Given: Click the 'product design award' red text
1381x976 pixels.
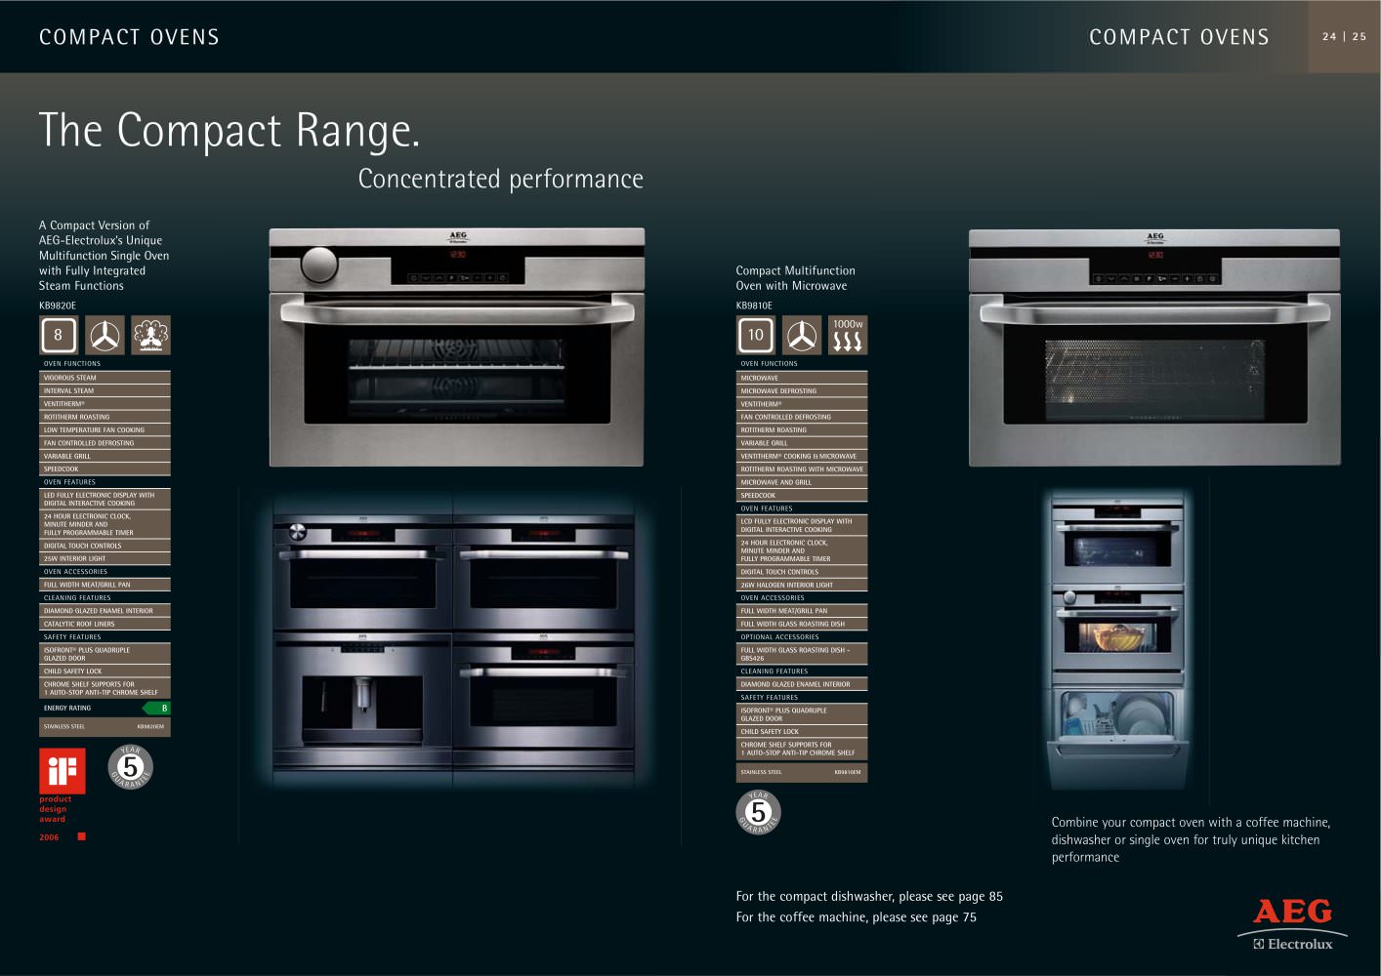Looking at the screenshot, I should 55,809.
